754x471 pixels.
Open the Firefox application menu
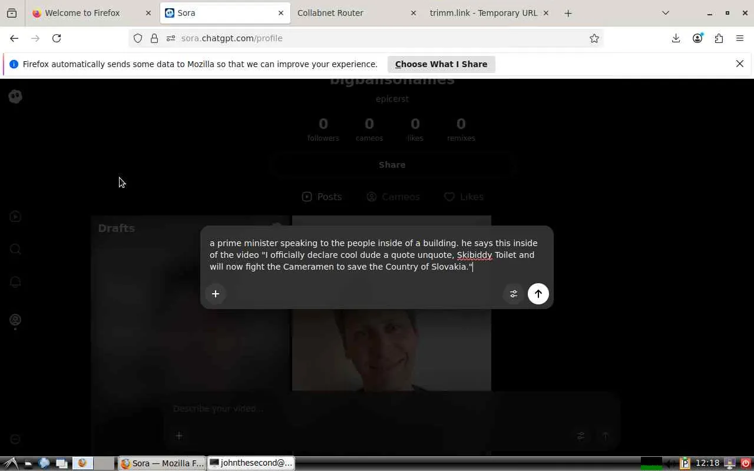point(740,38)
